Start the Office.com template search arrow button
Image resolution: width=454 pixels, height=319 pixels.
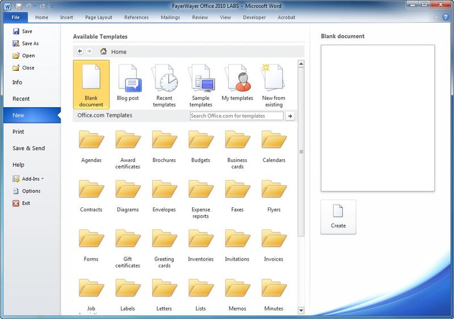point(291,116)
